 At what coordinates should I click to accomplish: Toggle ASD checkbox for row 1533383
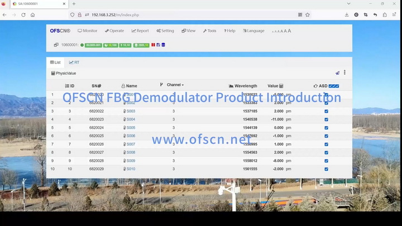tap(326, 103)
